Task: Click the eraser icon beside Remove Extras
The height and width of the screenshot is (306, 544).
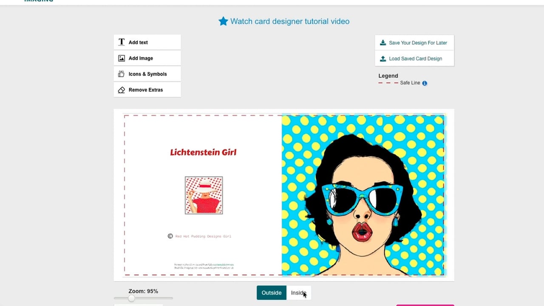Action: (122, 90)
